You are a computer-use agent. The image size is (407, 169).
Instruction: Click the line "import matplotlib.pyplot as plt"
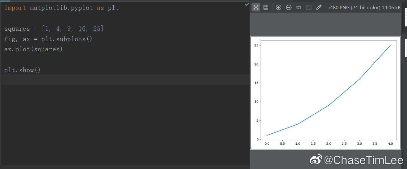tap(61, 8)
